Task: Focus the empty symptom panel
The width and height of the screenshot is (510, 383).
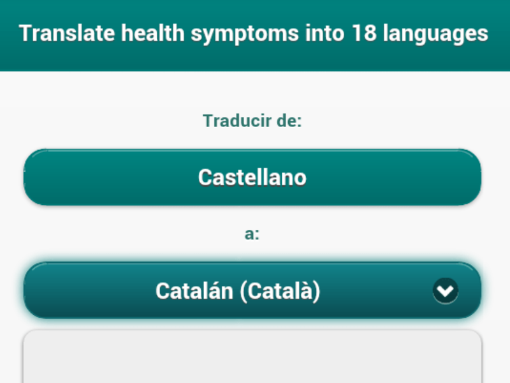Action: point(252,357)
